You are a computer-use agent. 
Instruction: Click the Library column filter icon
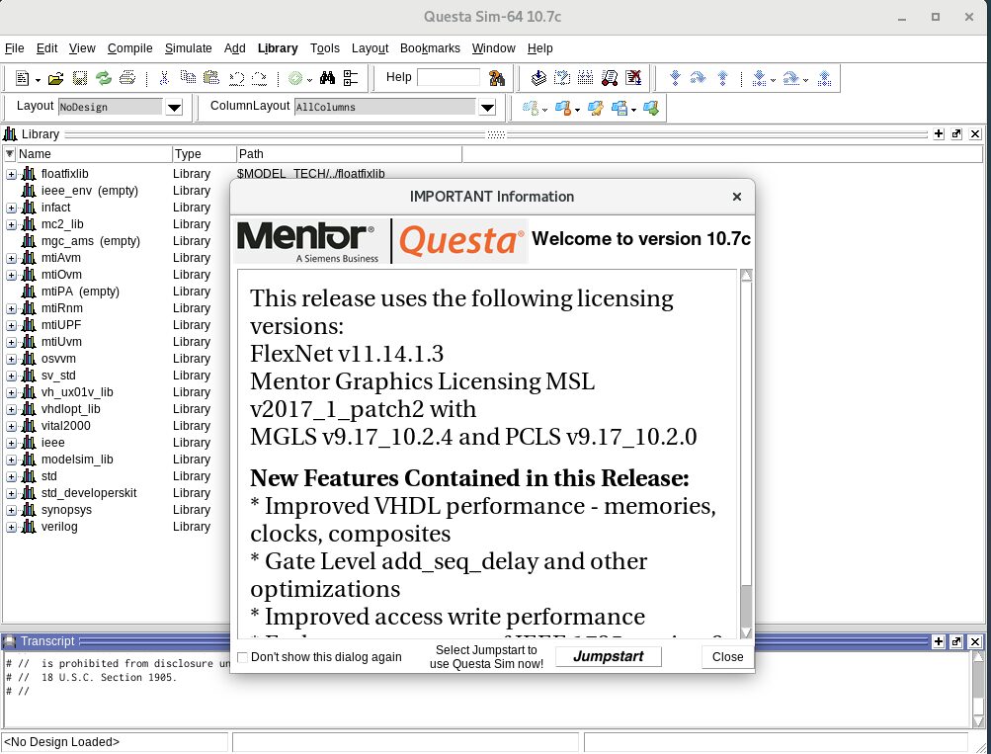pos(10,153)
